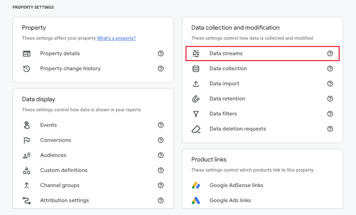Click the Data streams icon
The height and width of the screenshot is (215, 356).
196,54
